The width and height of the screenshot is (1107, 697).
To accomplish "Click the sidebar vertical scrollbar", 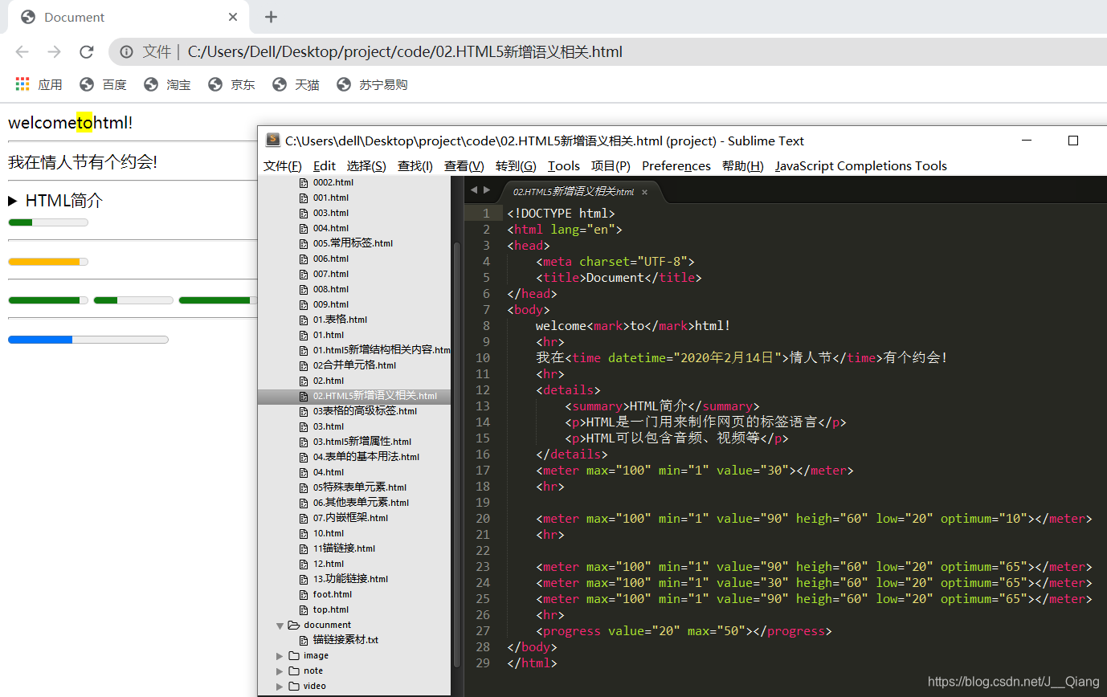I will pos(458,454).
